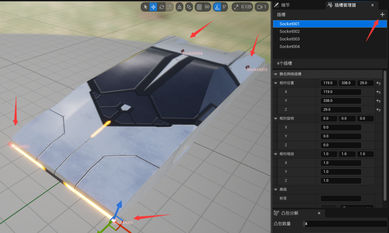Toggle surface snapping in viewport toolbar

pos(189,7)
